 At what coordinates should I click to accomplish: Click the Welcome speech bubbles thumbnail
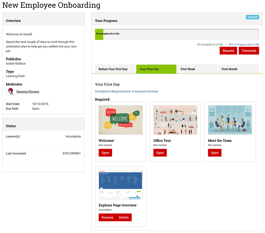[x=121, y=120]
